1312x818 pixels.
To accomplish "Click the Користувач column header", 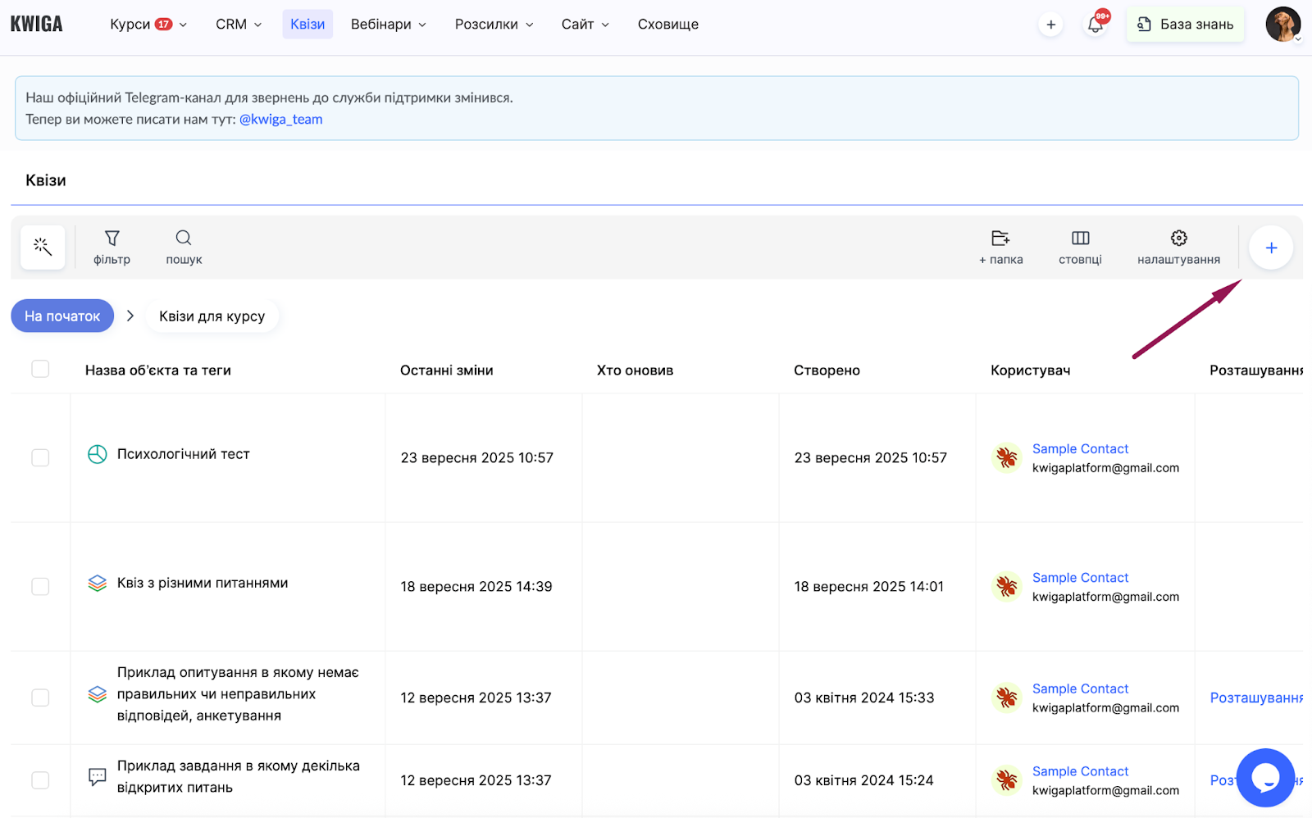I will coord(1031,370).
